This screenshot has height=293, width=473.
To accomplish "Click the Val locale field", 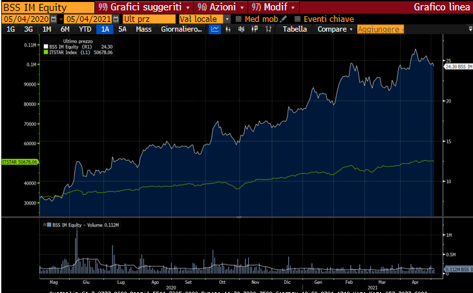I will pos(201,19).
